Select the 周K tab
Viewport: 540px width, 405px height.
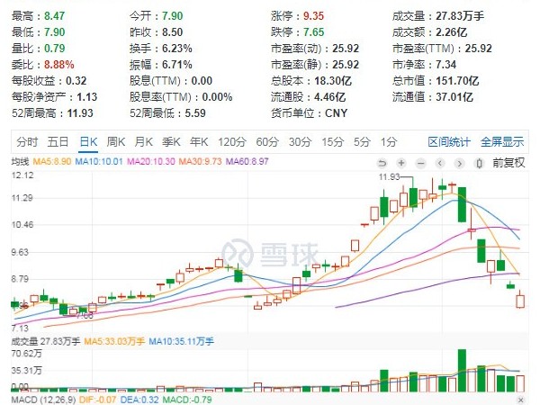(x=116, y=142)
